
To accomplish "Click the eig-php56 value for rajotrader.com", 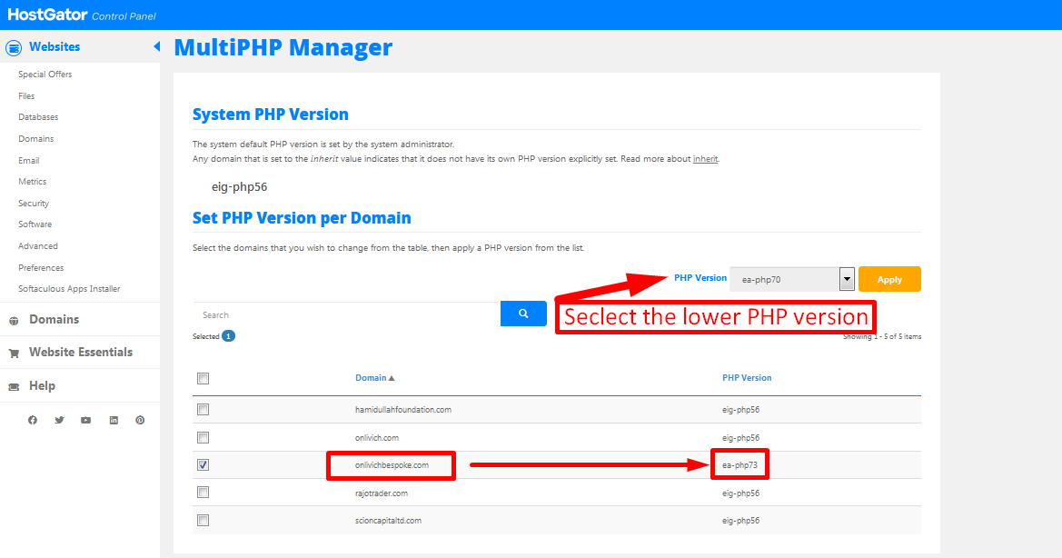I will coord(741,493).
